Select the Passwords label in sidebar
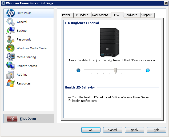The width and height of the screenshot is (169, 137). [24, 39]
